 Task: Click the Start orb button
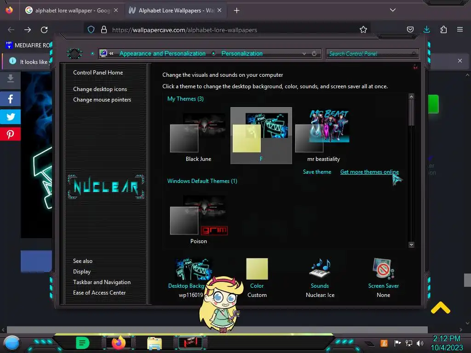tap(11, 343)
